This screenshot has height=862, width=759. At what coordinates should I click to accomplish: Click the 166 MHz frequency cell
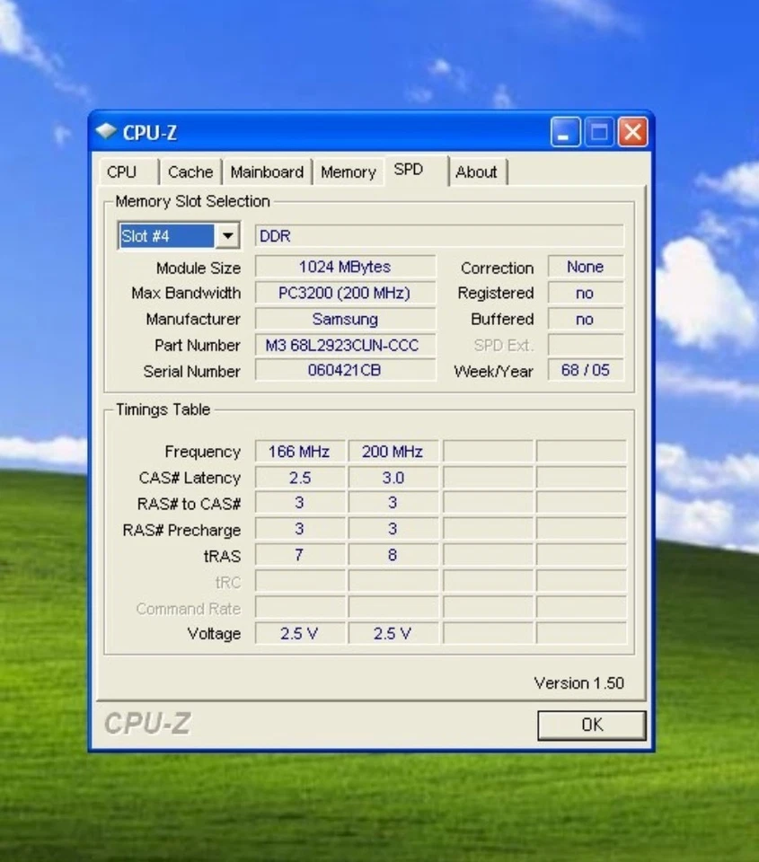[300, 451]
